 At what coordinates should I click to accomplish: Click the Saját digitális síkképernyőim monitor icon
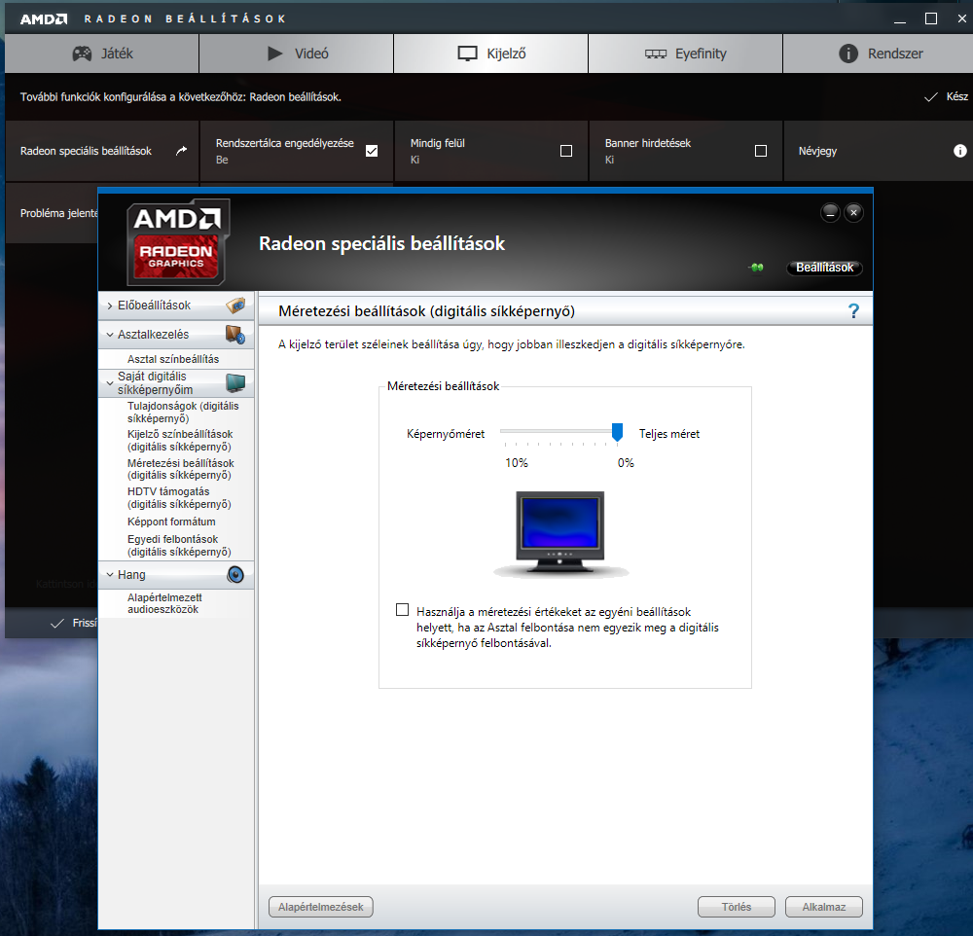(235, 383)
